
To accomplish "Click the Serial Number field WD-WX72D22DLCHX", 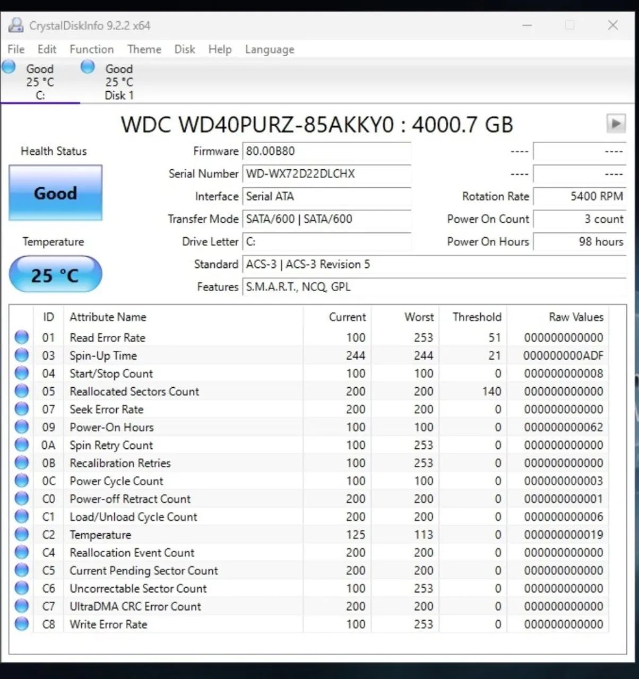I will coord(326,173).
